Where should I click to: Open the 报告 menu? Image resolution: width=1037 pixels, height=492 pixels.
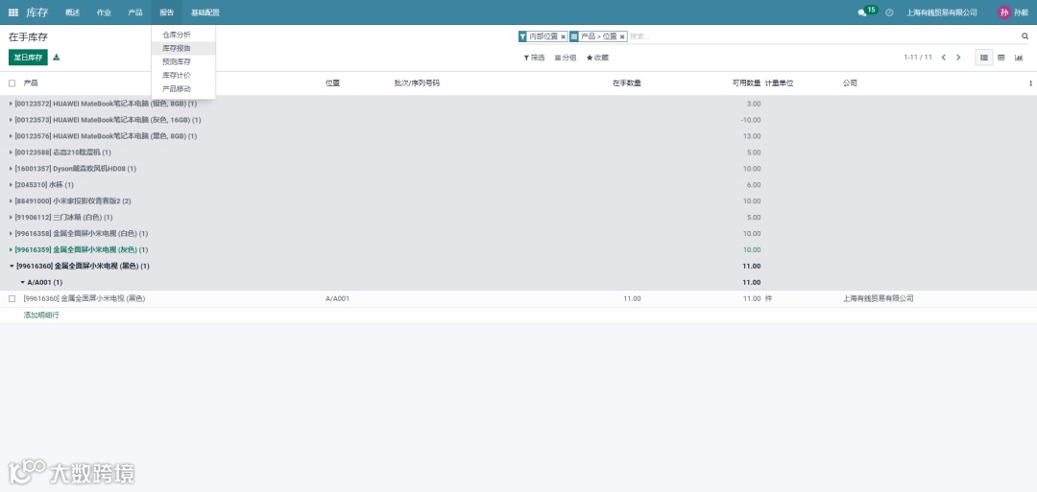(x=167, y=12)
